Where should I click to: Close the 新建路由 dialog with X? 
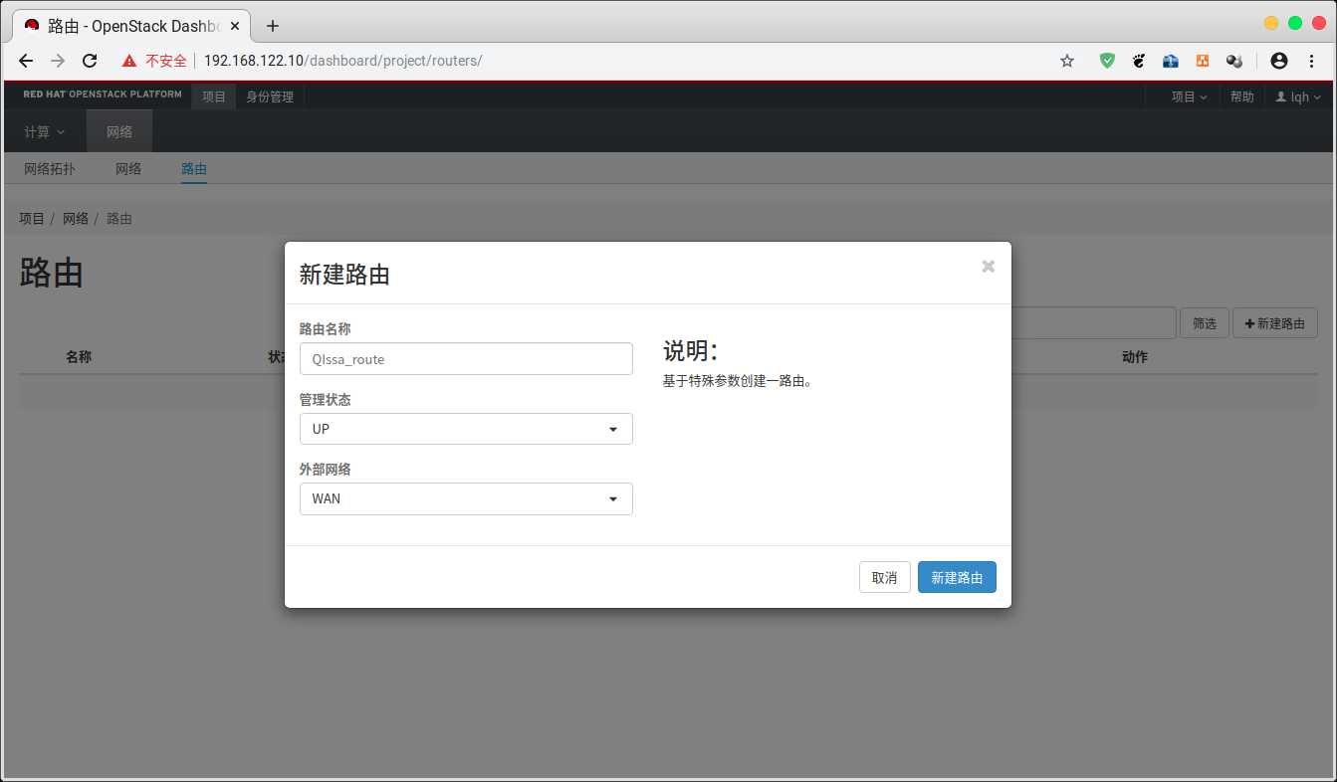pos(988,266)
